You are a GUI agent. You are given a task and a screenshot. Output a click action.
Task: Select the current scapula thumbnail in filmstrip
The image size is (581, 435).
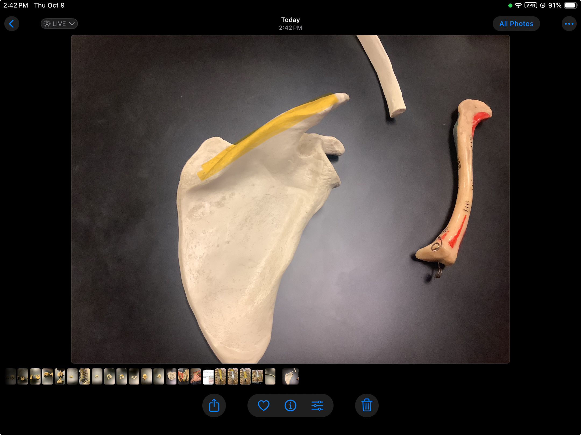click(x=290, y=376)
